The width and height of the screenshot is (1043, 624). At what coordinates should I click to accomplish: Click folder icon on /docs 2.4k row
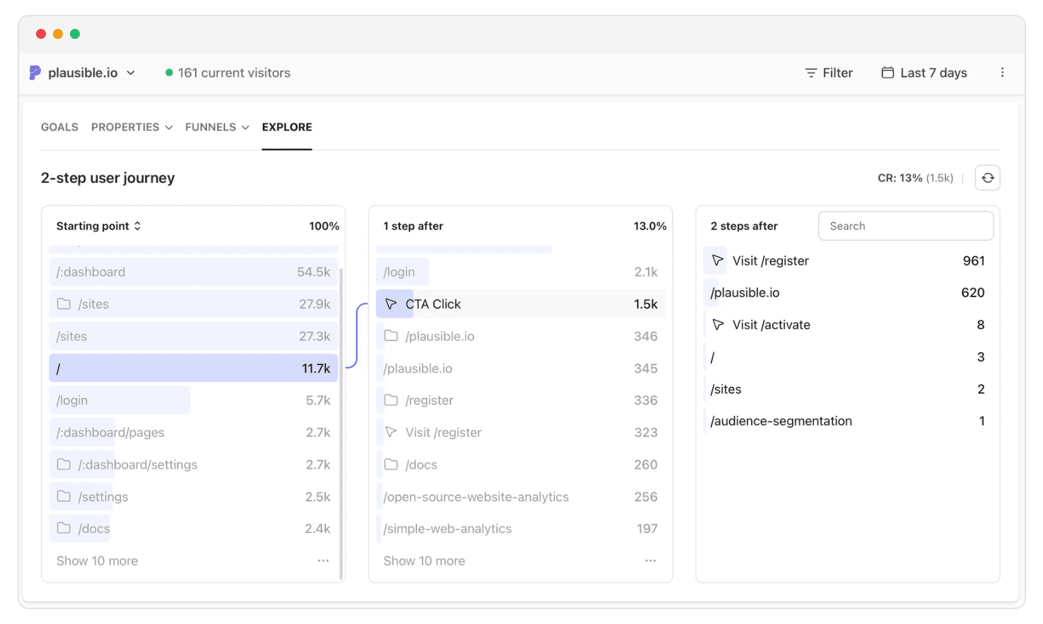coord(64,528)
